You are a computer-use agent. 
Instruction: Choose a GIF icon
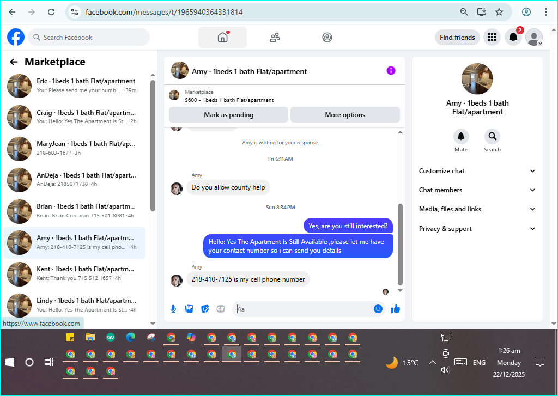221,309
